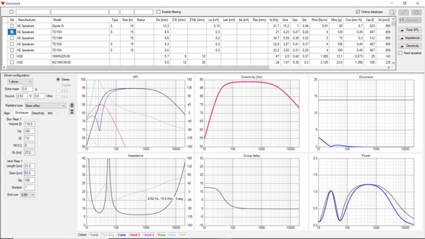Select the TD15S driver checkbox
Screen dimensions: 425x239
point(12,44)
